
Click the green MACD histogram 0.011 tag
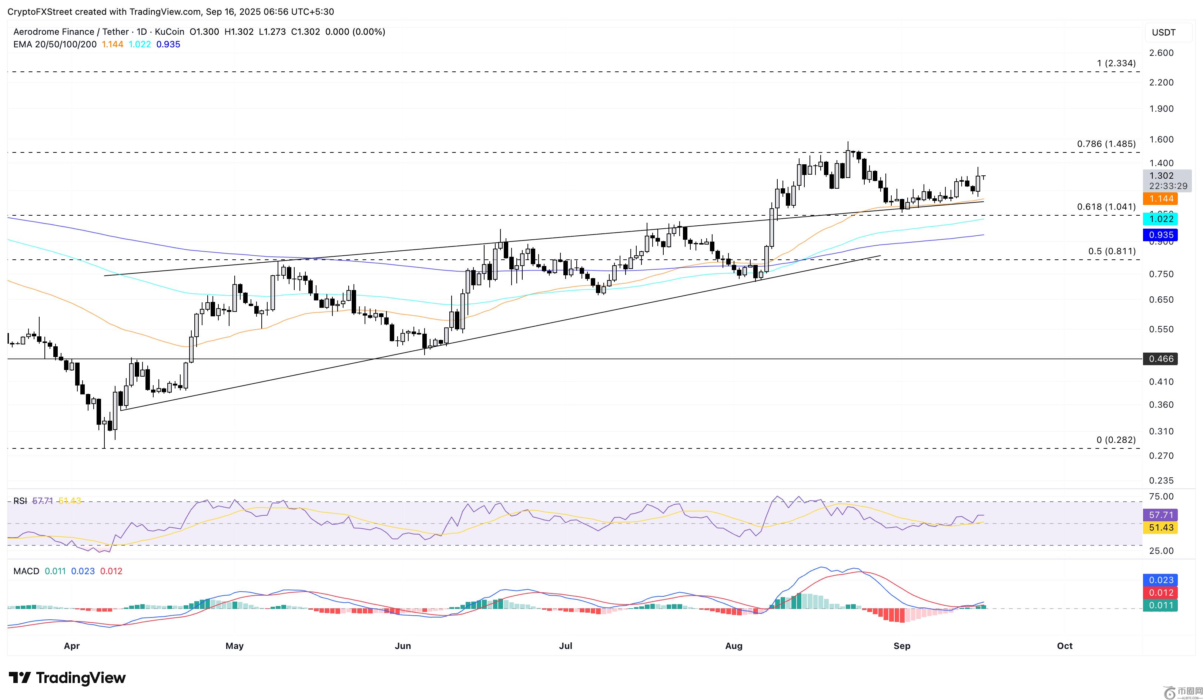[1160, 606]
